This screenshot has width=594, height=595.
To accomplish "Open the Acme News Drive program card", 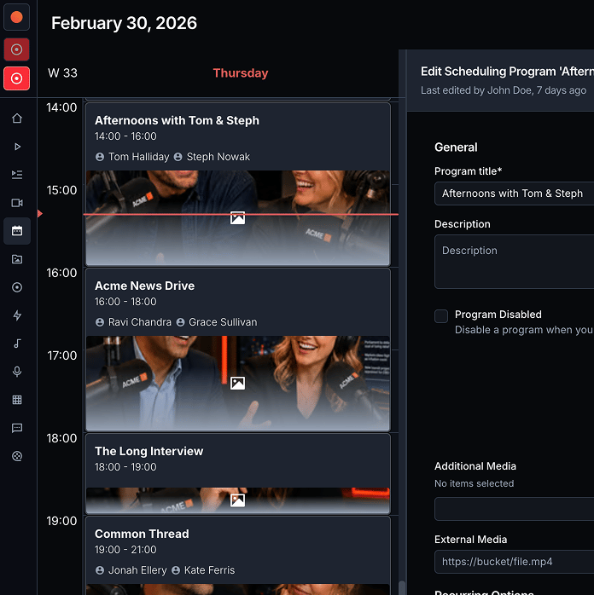I will [238, 349].
